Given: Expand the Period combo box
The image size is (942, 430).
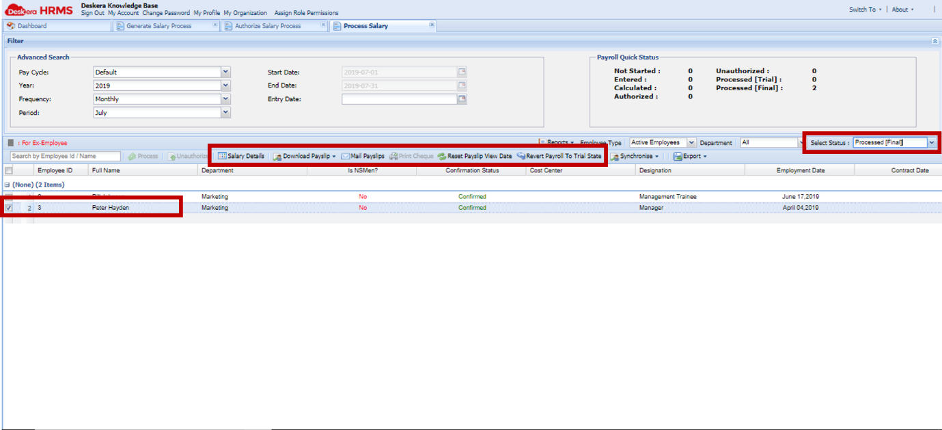Looking at the screenshot, I should click(225, 113).
